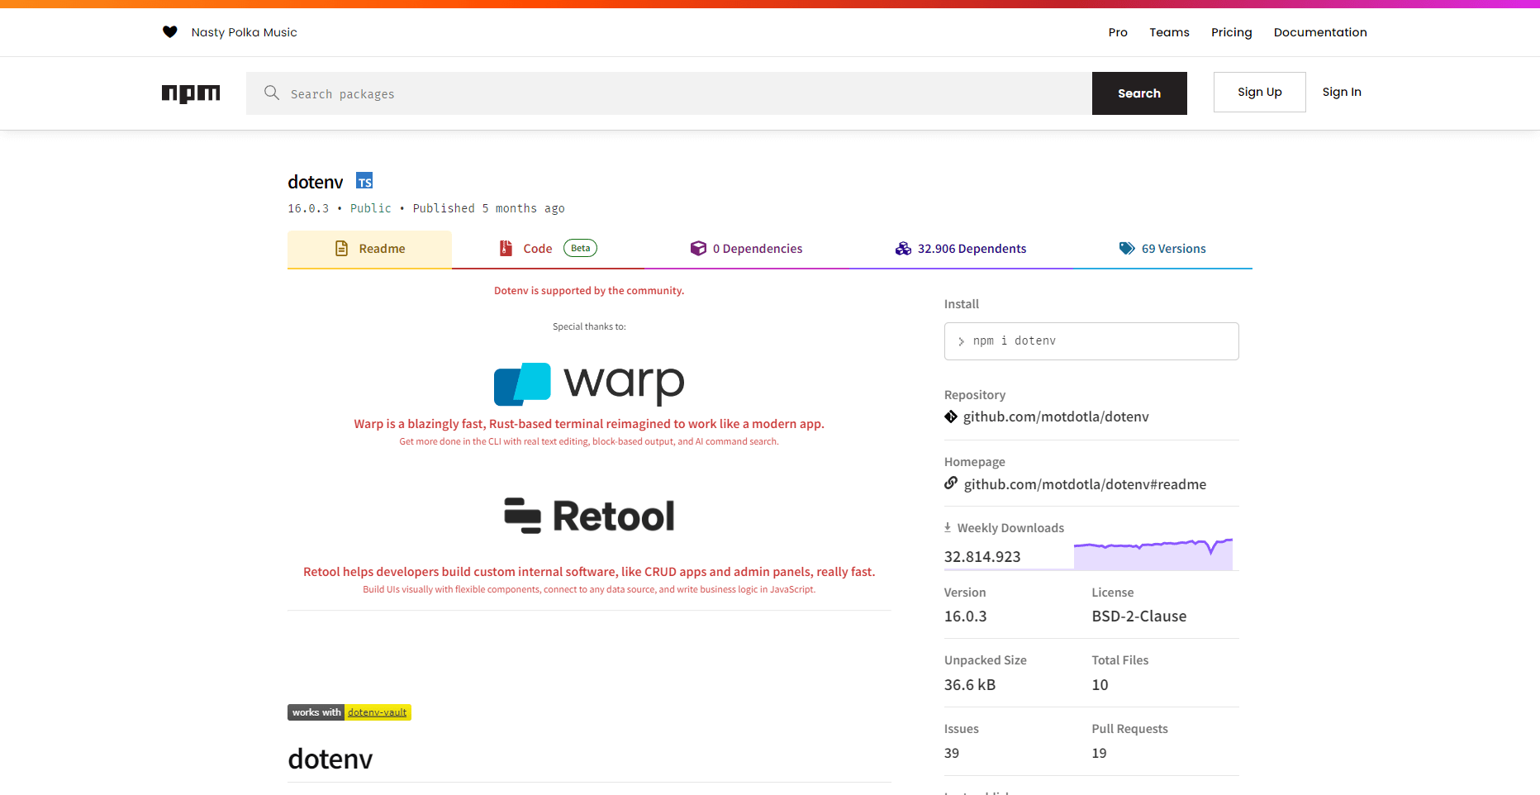Viewport: 1540px width, 795px height.
Task: Click the Code zip file icon
Action: coord(506,248)
